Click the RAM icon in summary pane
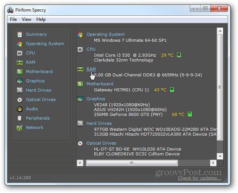 point(80,69)
